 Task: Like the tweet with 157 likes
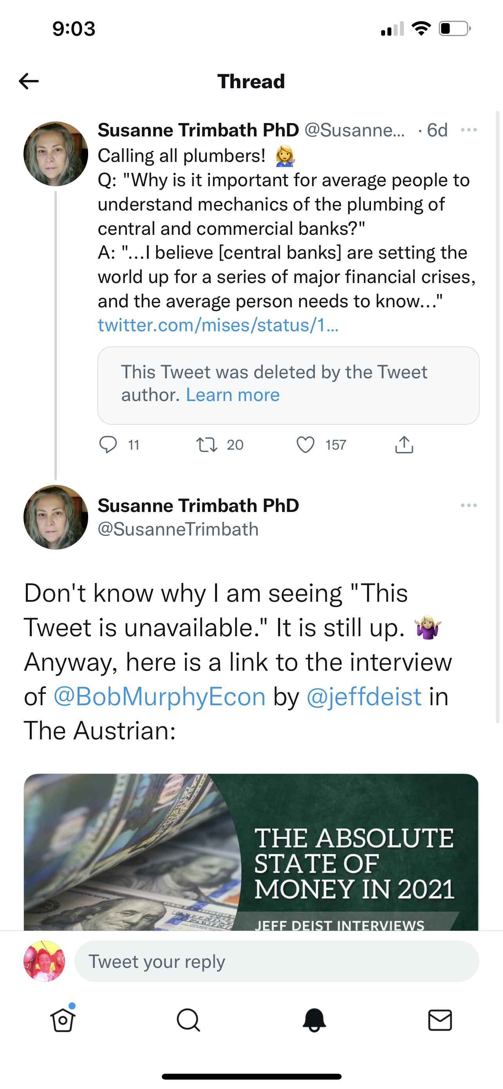pos(305,445)
